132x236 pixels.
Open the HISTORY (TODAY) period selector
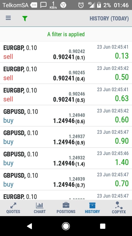[109, 19]
